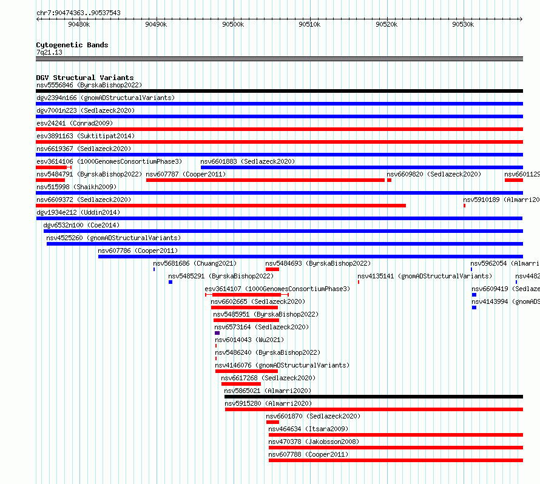Image resolution: width=540 pixels, height=484 pixels.
Task: Click the red esv24241 variant bar
Action: coord(279,129)
